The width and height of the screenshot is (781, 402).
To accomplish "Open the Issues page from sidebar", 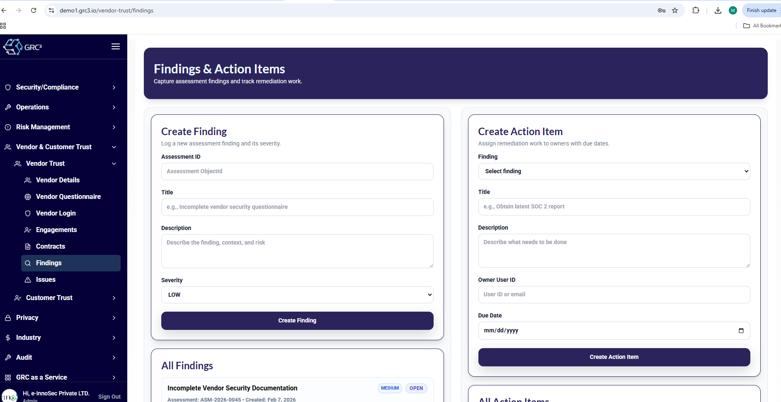I will pos(46,279).
